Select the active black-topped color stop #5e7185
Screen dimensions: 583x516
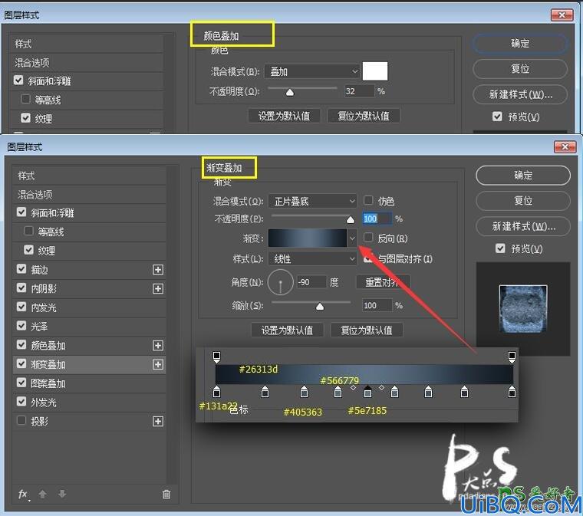click(x=367, y=392)
